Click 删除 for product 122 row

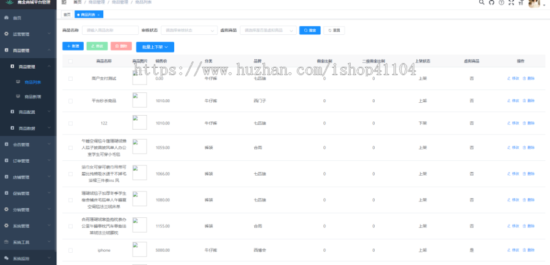click(x=529, y=123)
